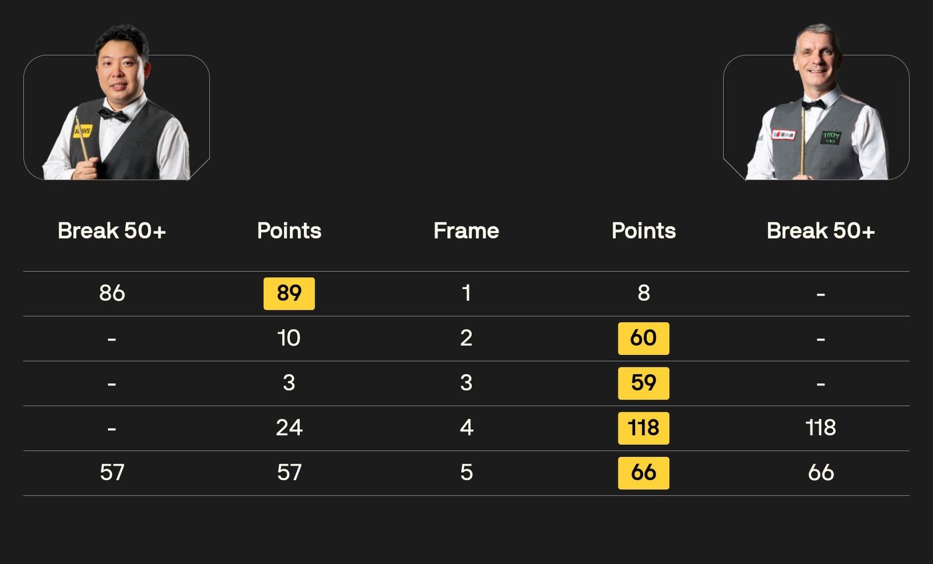The width and height of the screenshot is (933, 564).
Task: Select the highlighted 59 points badge
Action: click(x=643, y=384)
